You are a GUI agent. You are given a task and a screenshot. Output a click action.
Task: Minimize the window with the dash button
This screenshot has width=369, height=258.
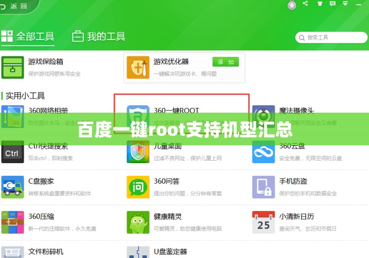(358, 4)
